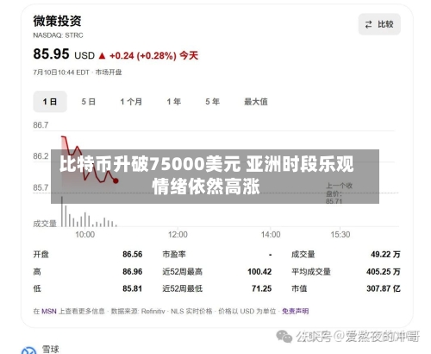Click the 比较 compare button

(x=379, y=24)
